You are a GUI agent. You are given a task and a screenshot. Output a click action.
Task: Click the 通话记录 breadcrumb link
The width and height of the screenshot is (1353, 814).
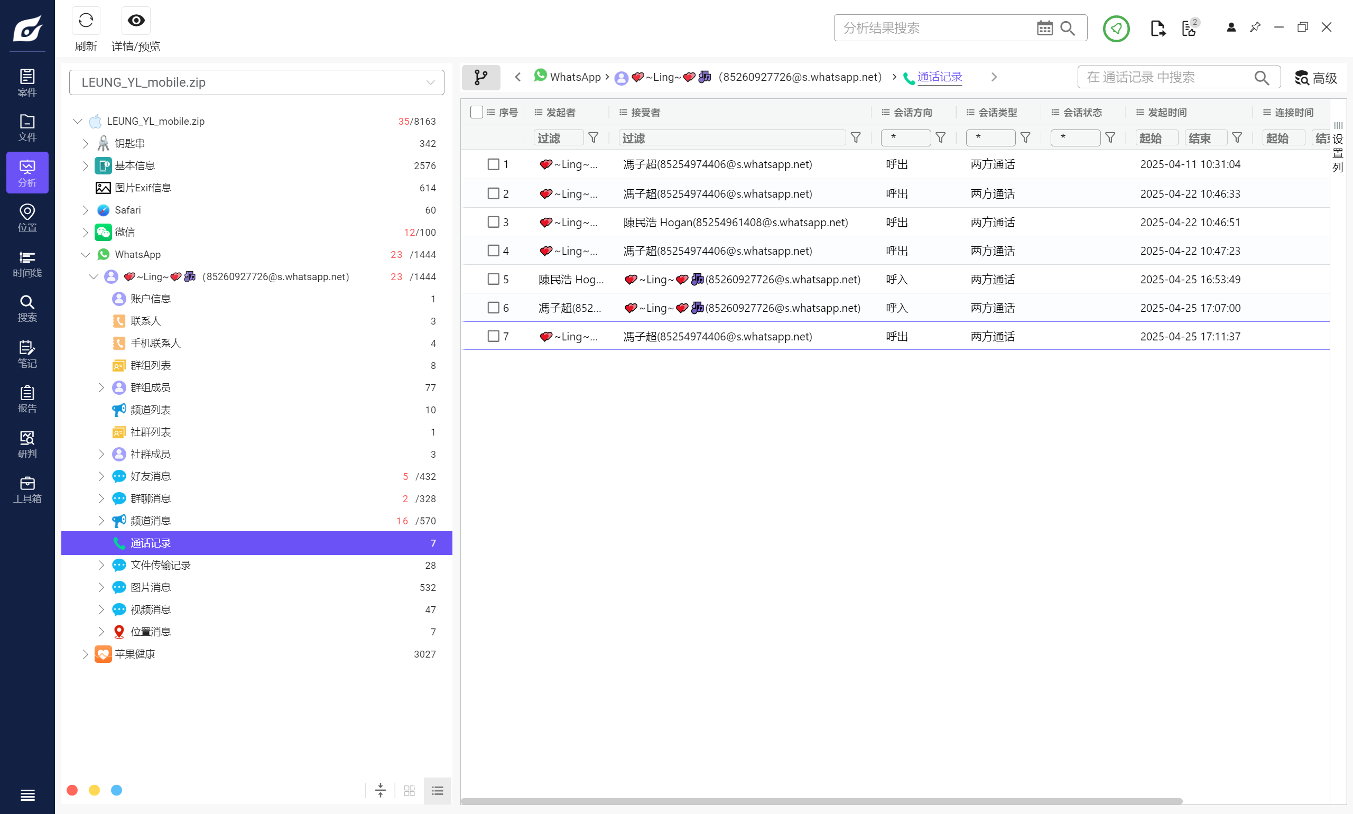(x=940, y=77)
